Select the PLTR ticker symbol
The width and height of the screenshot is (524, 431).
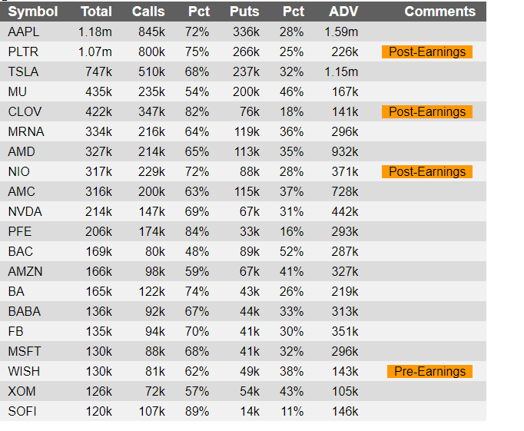click(23, 52)
